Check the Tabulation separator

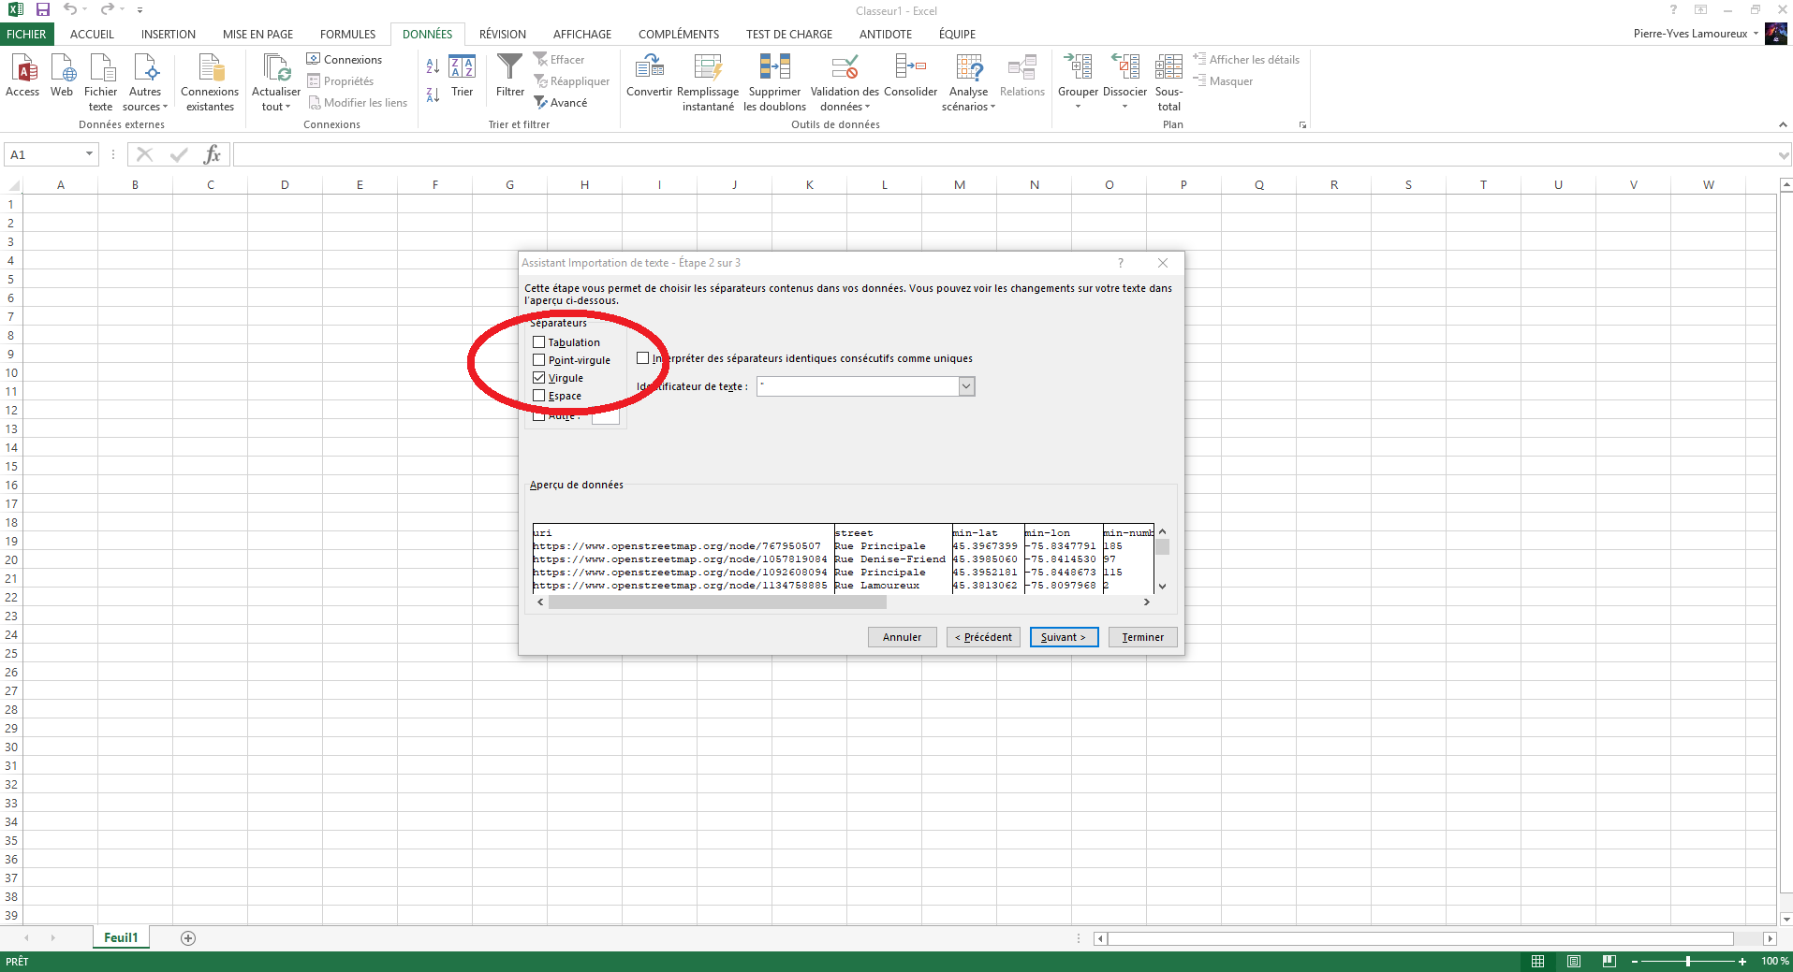[x=539, y=342]
